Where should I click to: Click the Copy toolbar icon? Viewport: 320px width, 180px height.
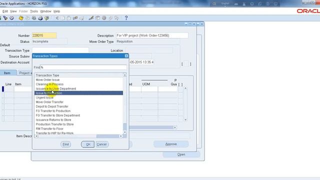point(63,18)
